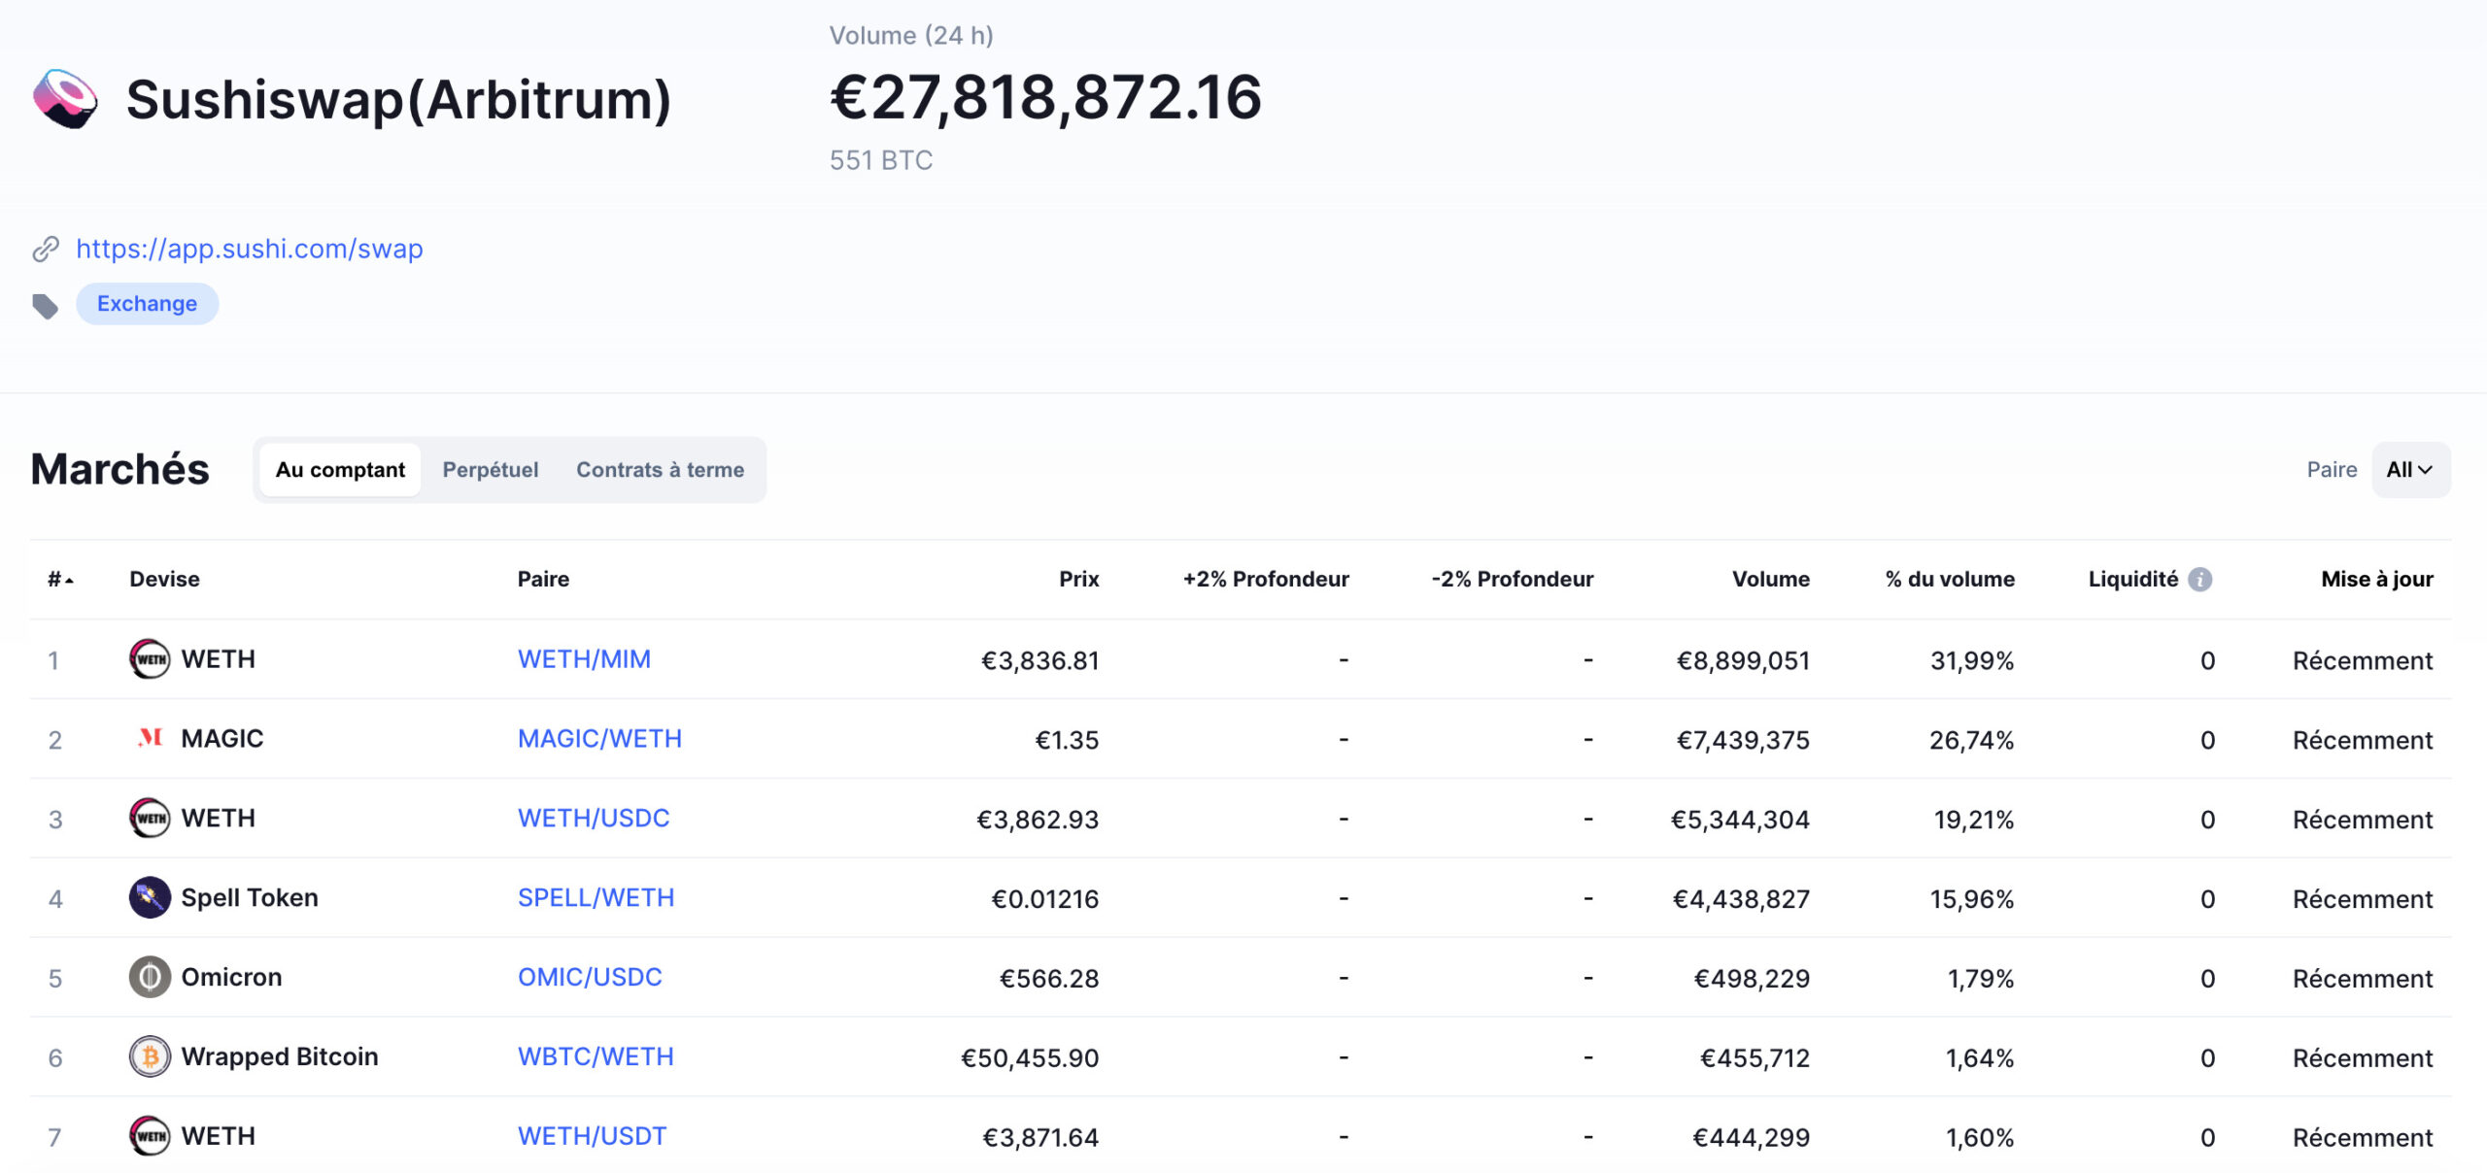Open the WETH/MIM pair link
The width and height of the screenshot is (2487, 1173).
584,659
